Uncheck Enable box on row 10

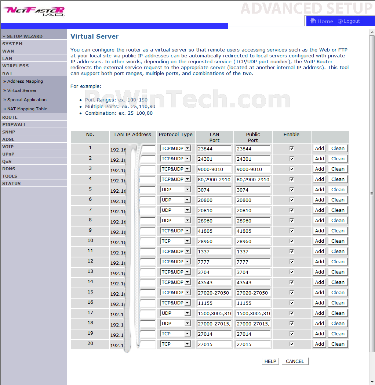[291, 241]
